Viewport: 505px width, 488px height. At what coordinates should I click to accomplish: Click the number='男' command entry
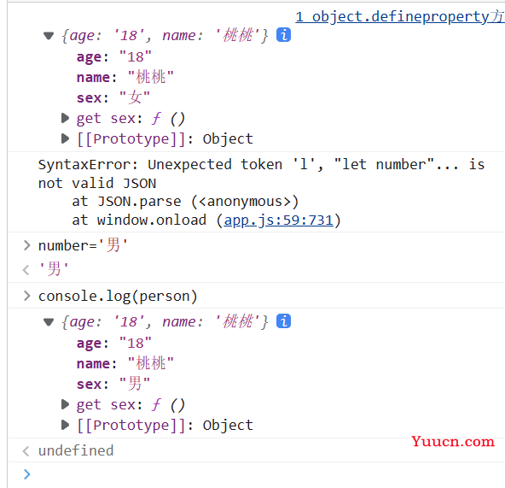(x=83, y=245)
